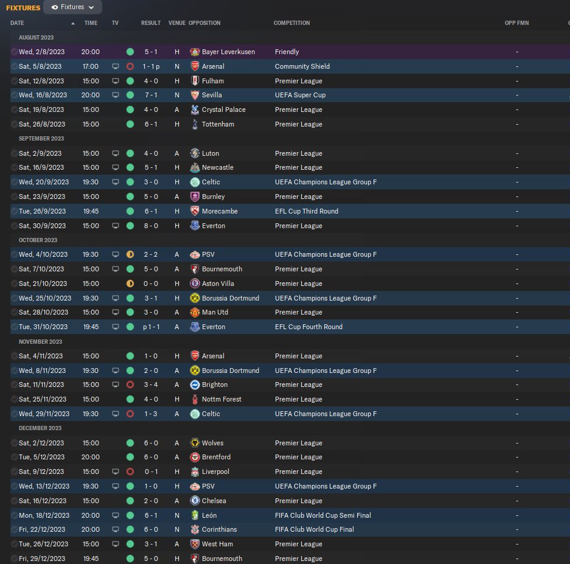The width and height of the screenshot is (570, 564).
Task: Select the checkmark on Sat, 4/11/2023 row
Action: point(14,356)
